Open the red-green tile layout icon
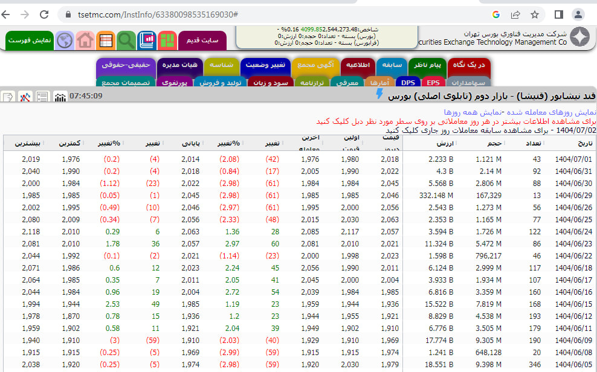 [167, 40]
